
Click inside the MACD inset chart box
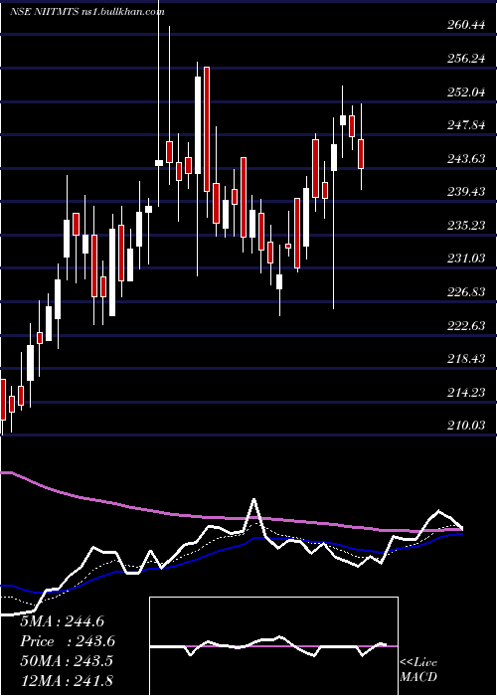(x=273, y=646)
